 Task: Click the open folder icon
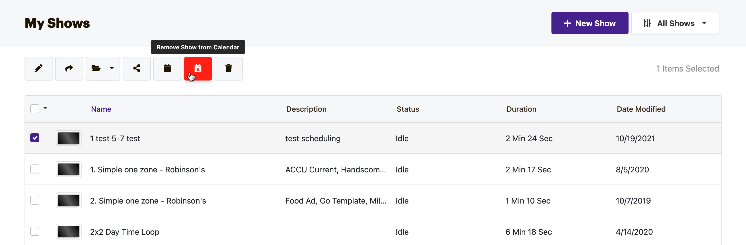96,68
